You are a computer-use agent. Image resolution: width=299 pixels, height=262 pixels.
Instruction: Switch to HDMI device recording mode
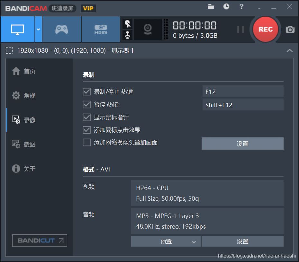click(101, 29)
